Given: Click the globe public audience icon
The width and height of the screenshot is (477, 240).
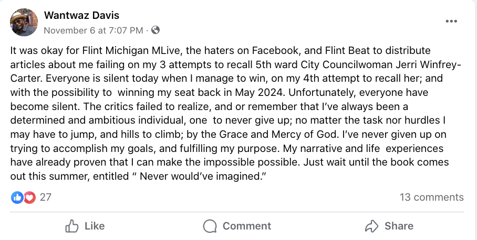Looking at the screenshot, I should click(x=155, y=30).
